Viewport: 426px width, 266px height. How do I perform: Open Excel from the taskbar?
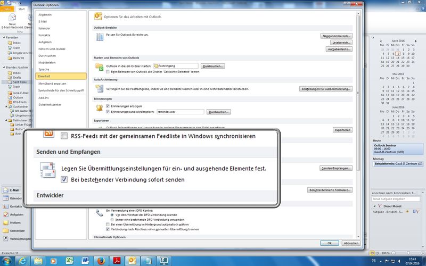click(x=70, y=261)
